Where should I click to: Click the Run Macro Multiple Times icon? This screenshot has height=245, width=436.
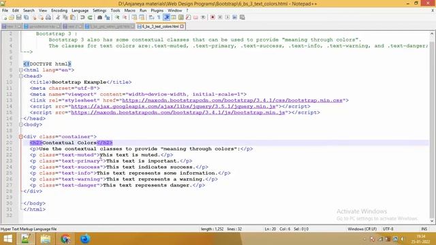(234, 18)
